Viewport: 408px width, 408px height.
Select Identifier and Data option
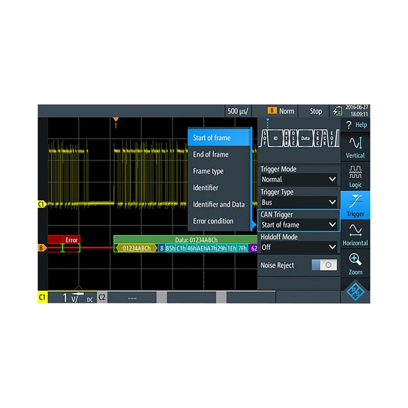pos(219,205)
